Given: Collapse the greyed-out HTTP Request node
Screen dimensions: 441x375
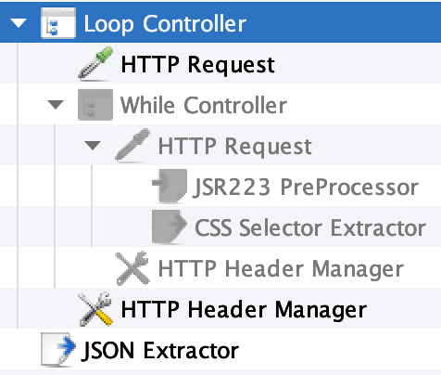Looking at the screenshot, I should (93, 146).
